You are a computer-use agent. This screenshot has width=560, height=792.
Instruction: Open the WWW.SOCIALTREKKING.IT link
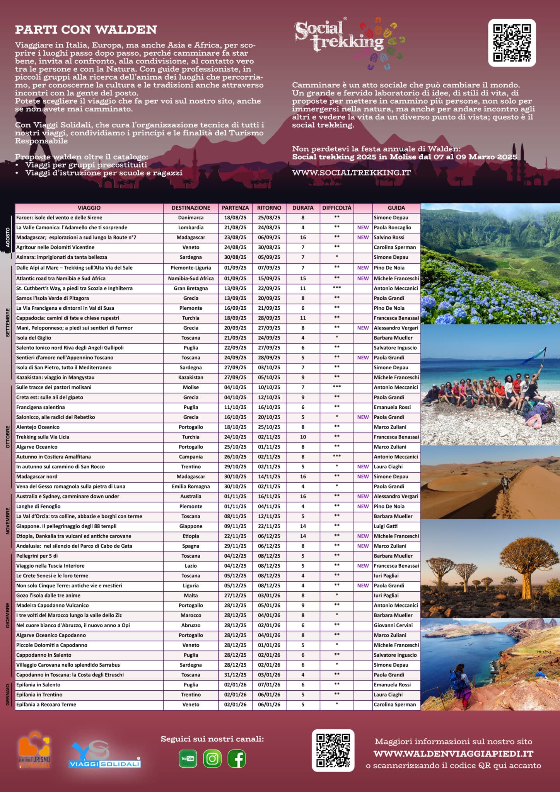click(351, 173)
